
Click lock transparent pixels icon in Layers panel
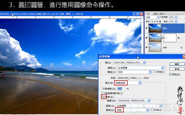point(152,21)
